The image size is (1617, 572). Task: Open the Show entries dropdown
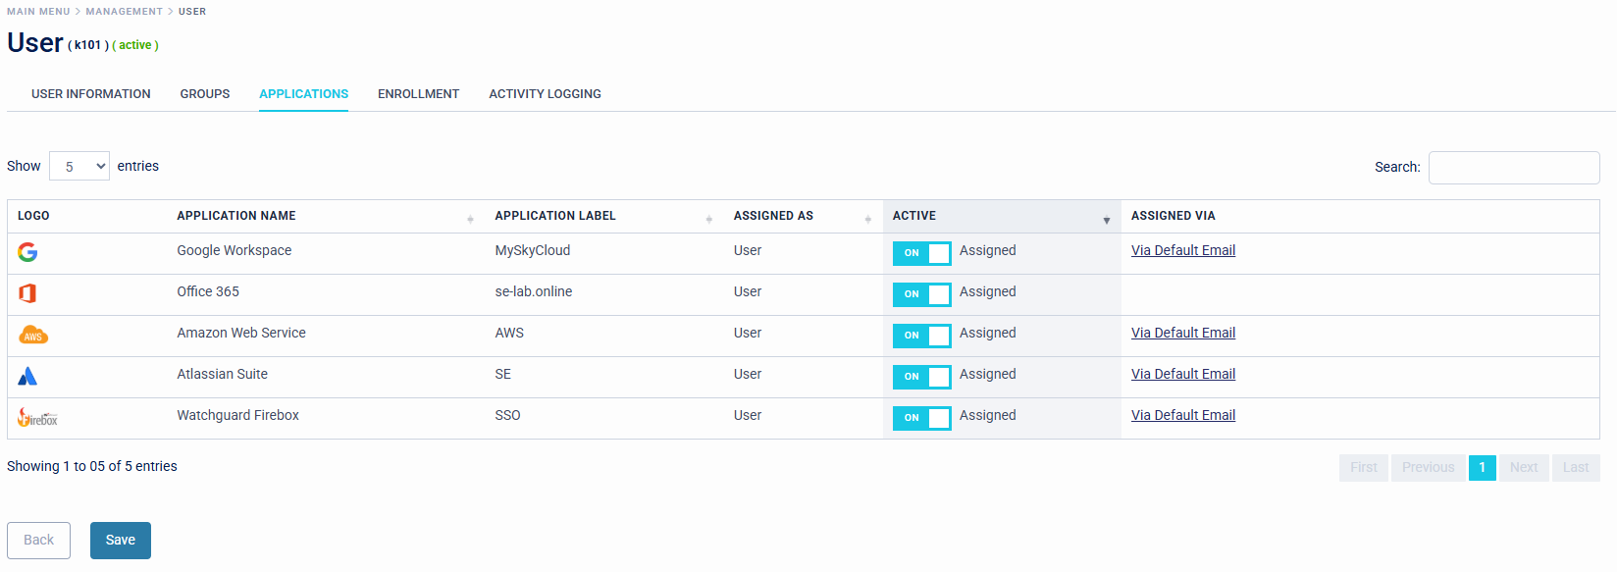pyautogui.click(x=79, y=167)
